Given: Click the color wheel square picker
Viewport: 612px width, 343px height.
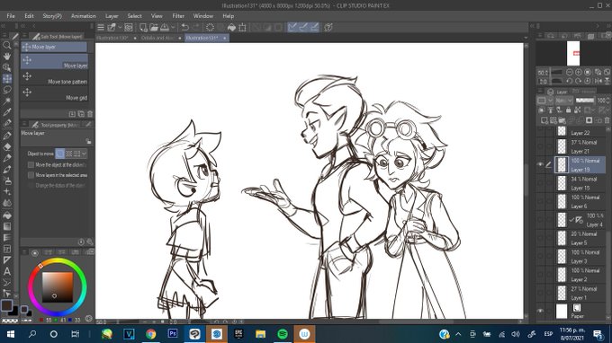Looking at the screenshot, I should click(58, 287).
